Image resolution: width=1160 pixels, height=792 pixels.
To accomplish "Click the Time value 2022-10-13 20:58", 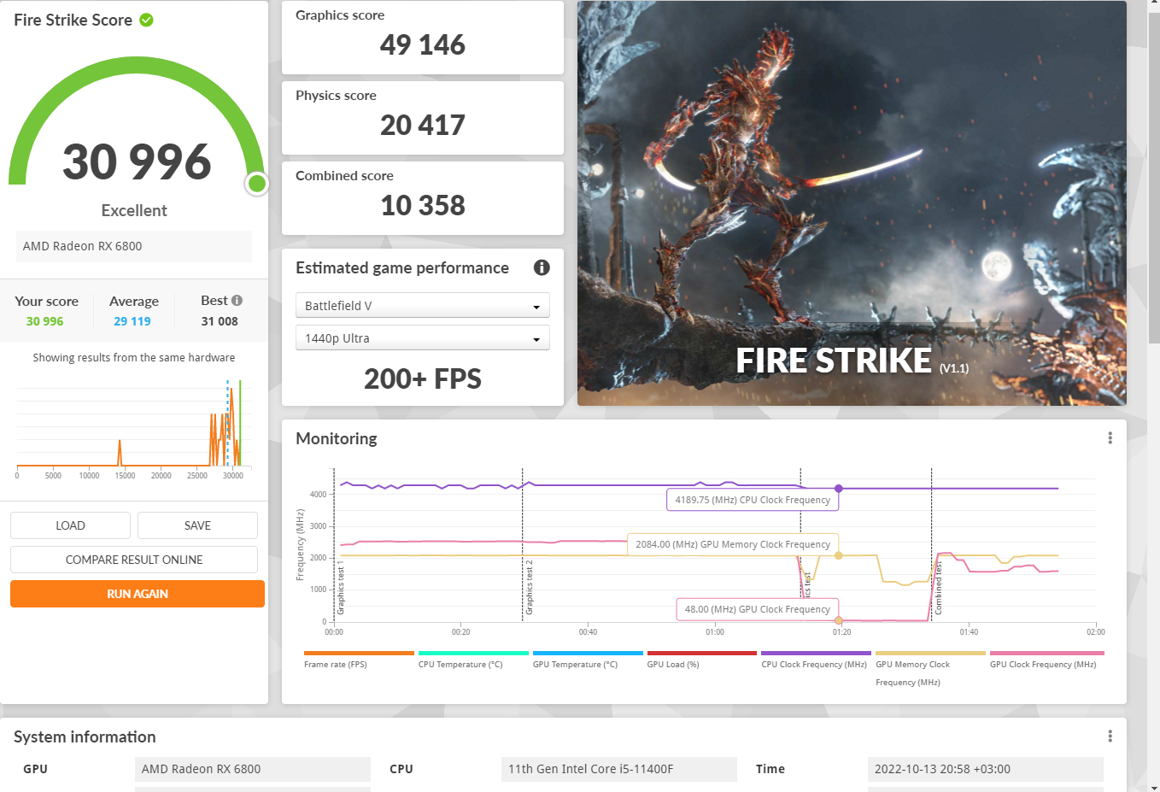I will [985, 769].
